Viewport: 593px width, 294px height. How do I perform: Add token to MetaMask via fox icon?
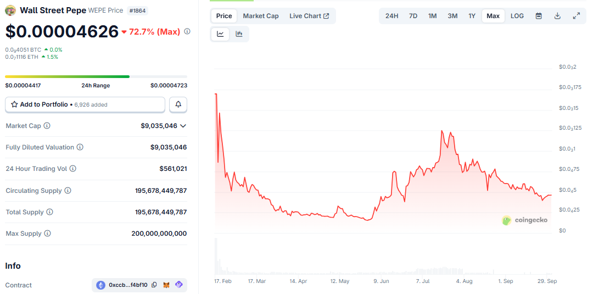tap(166, 285)
